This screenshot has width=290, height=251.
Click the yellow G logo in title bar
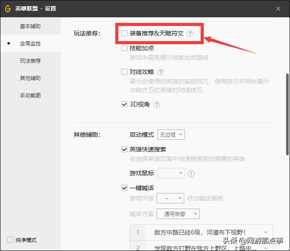click(8, 9)
